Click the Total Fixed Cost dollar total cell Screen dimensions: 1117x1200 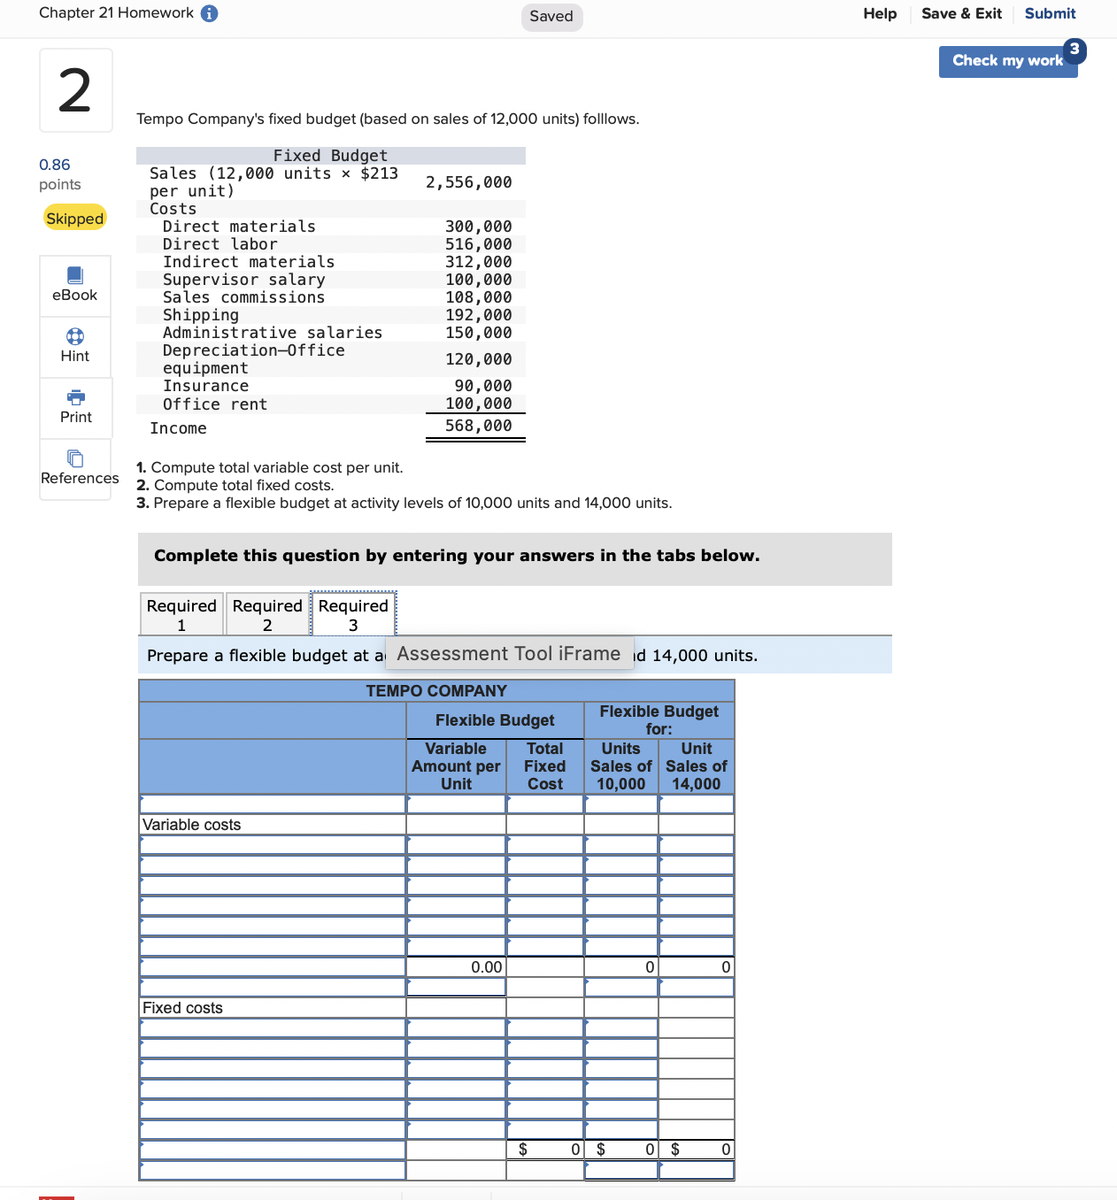point(545,1150)
